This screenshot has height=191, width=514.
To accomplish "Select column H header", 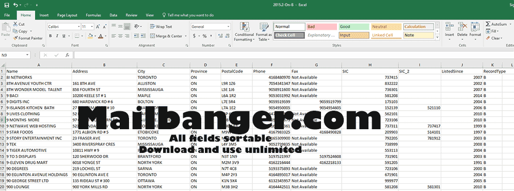I will 370,65.
